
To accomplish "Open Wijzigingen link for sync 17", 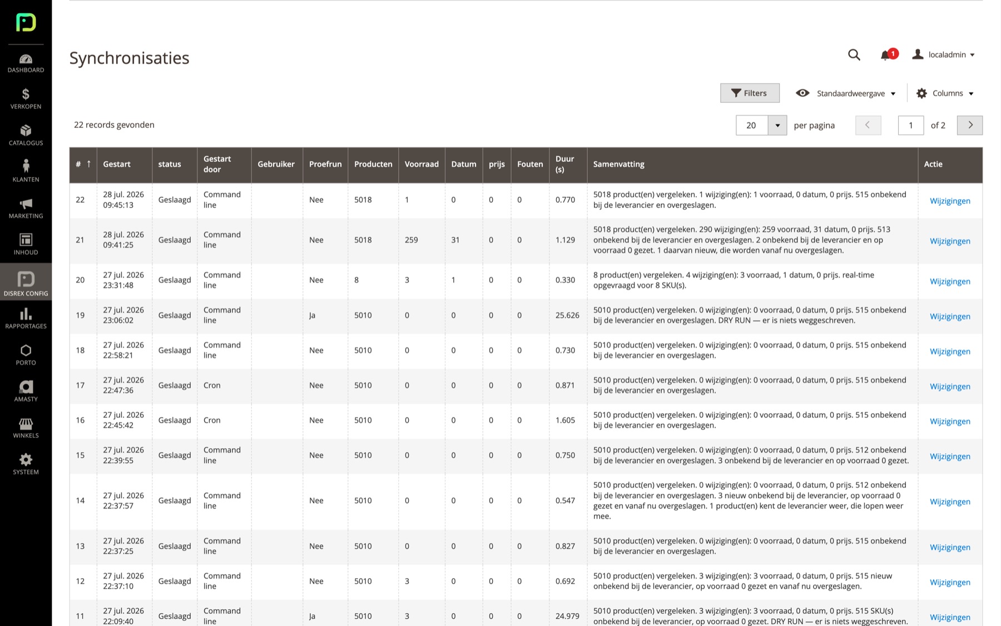I will point(950,386).
